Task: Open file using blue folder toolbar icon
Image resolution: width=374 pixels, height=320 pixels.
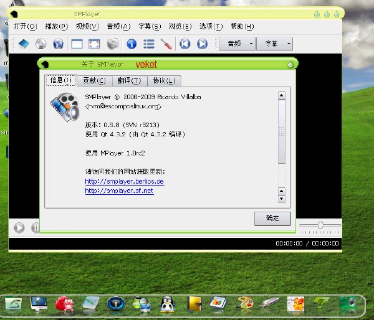Action: point(24,44)
